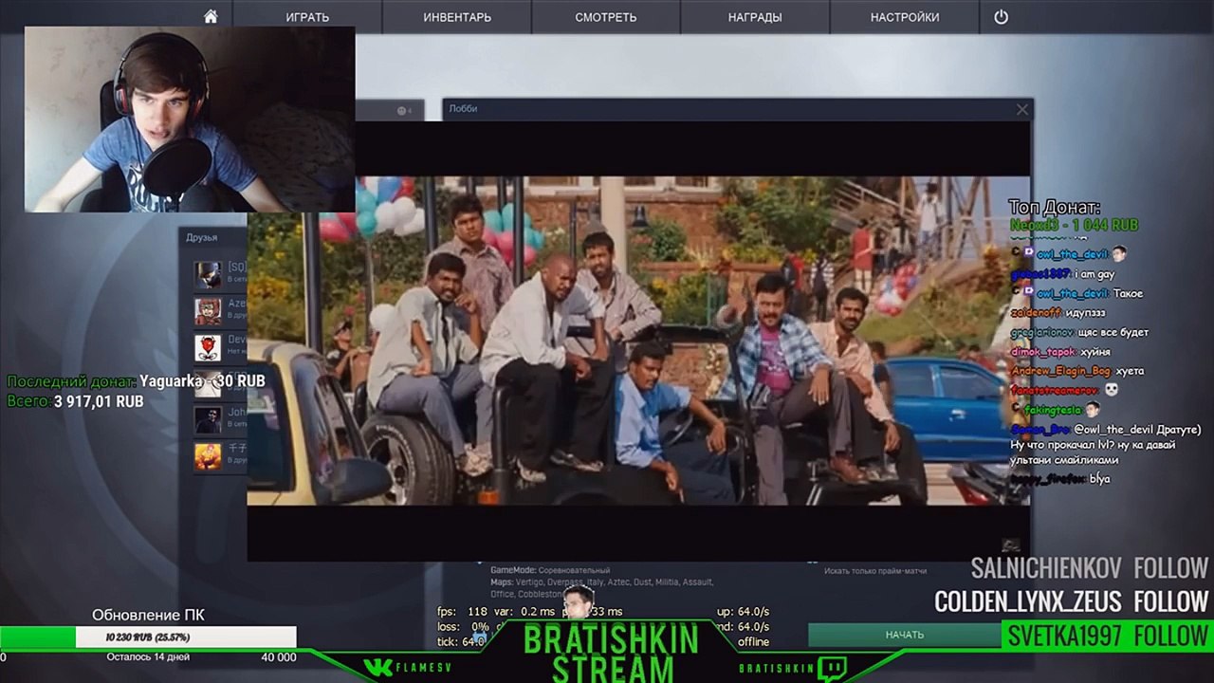This screenshot has width=1214, height=683.
Task: Click the Топ Донат heading
Action: pos(1055,208)
